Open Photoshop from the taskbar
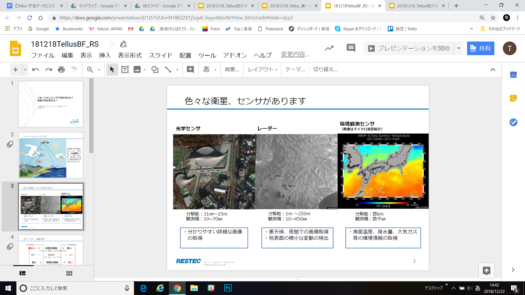 [228, 288]
